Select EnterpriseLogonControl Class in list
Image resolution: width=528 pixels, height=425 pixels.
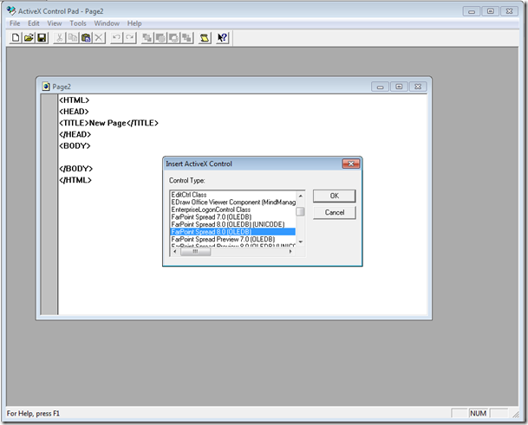tap(211, 209)
